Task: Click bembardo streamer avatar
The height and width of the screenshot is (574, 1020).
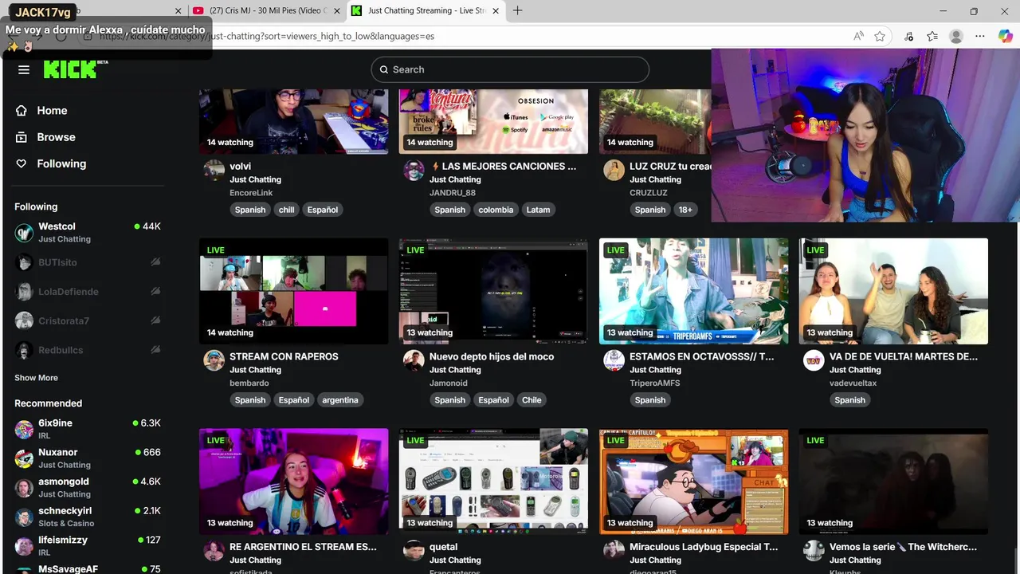Action: pyautogui.click(x=214, y=360)
